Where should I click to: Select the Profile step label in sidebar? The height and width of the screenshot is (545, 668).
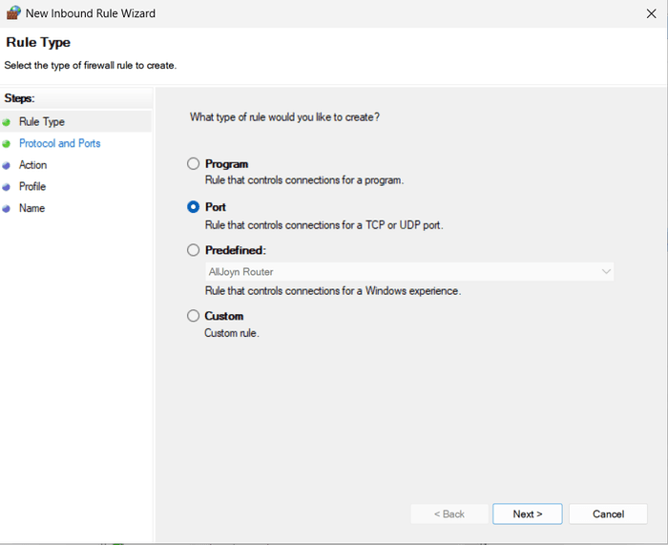(x=32, y=186)
